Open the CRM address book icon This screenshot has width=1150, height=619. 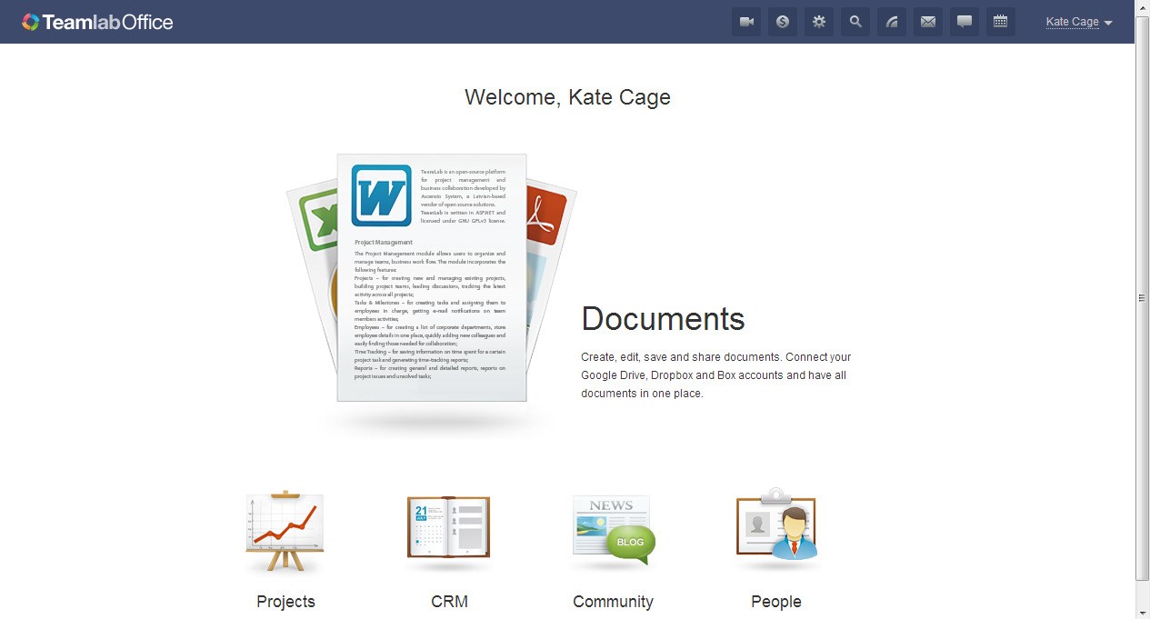pos(449,529)
